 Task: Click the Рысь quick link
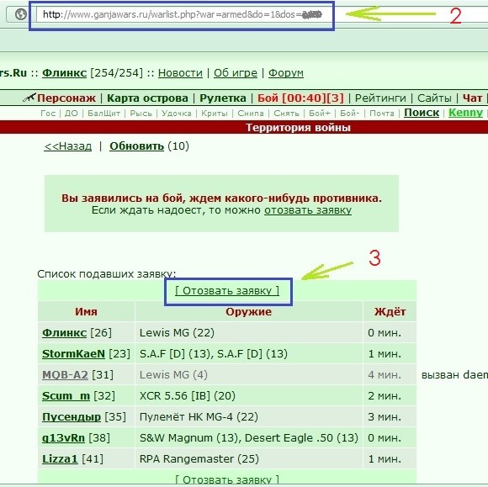(141, 114)
